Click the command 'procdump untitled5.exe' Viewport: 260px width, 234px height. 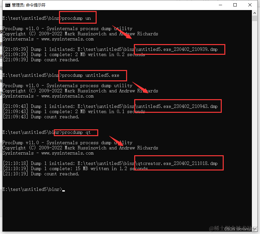click(x=91, y=76)
